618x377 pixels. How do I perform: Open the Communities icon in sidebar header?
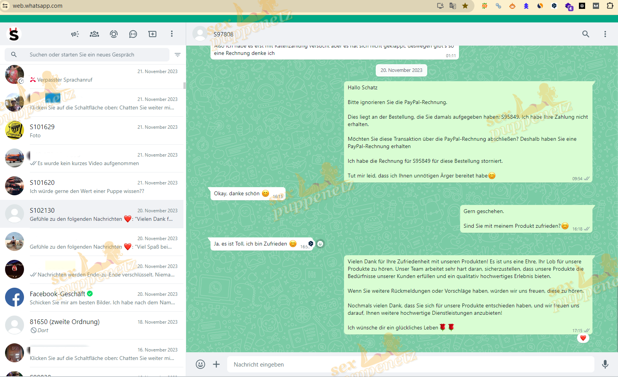click(x=94, y=34)
